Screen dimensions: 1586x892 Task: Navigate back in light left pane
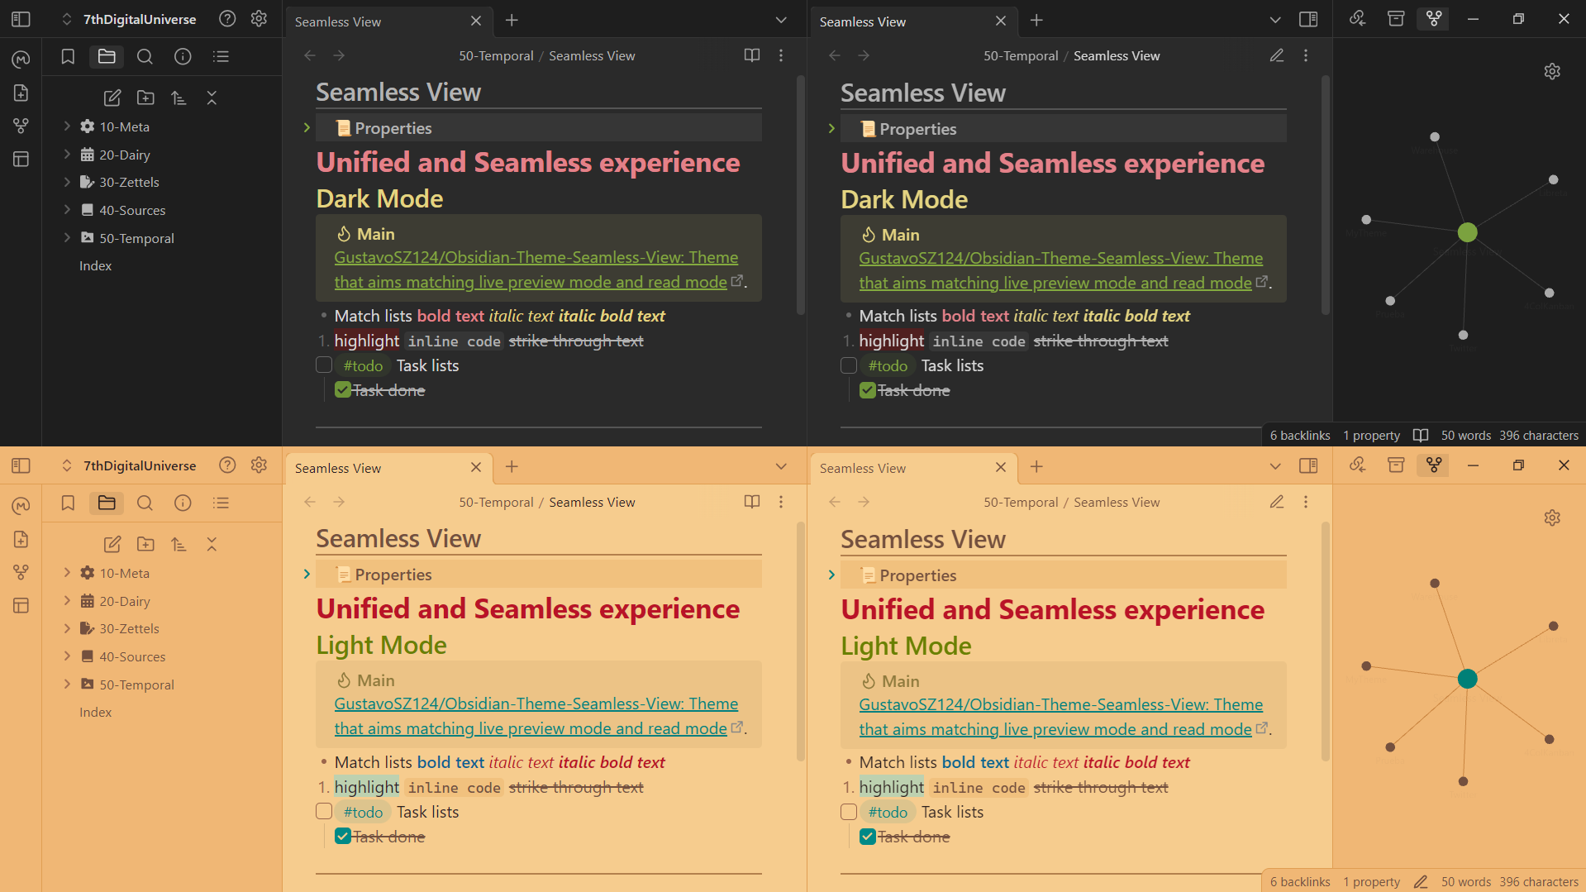310,502
